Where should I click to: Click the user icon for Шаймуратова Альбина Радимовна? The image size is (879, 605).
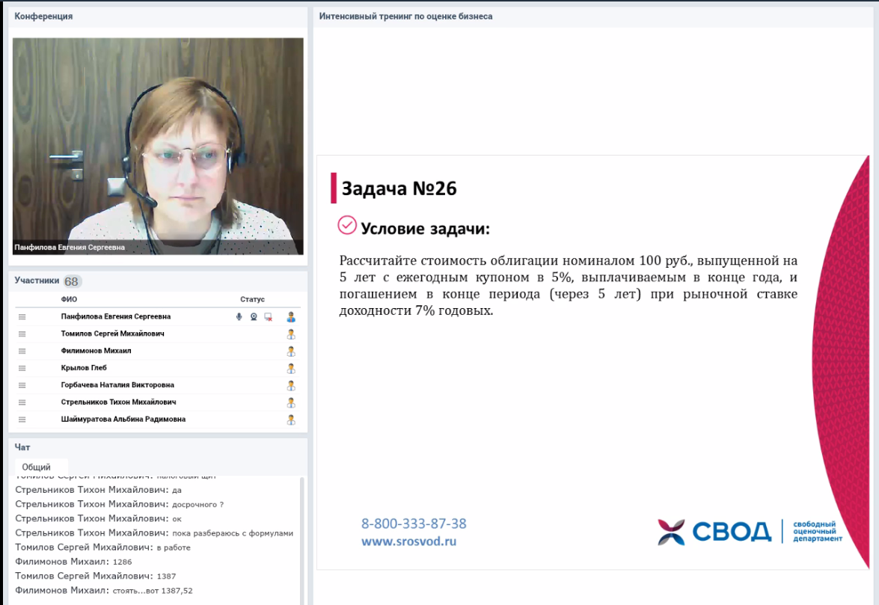click(291, 420)
